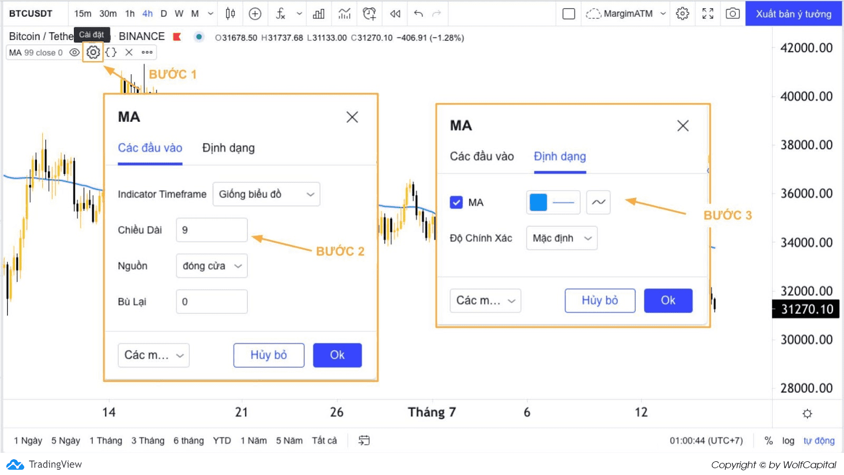This screenshot has height=475, width=844.
Task: Select 'YTD' date range
Action: 222,441
